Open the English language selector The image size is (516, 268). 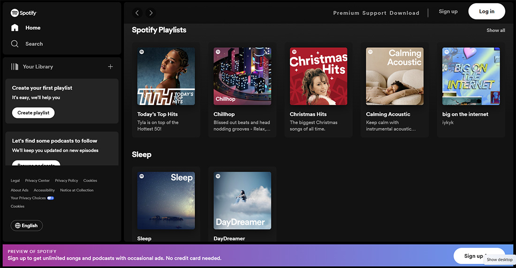coord(27,225)
